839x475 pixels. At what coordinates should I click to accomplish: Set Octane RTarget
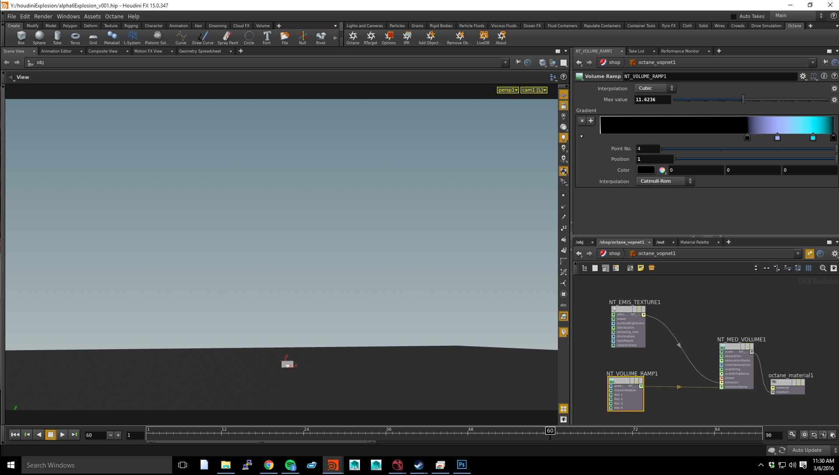pyautogui.click(x=370, y=38)
